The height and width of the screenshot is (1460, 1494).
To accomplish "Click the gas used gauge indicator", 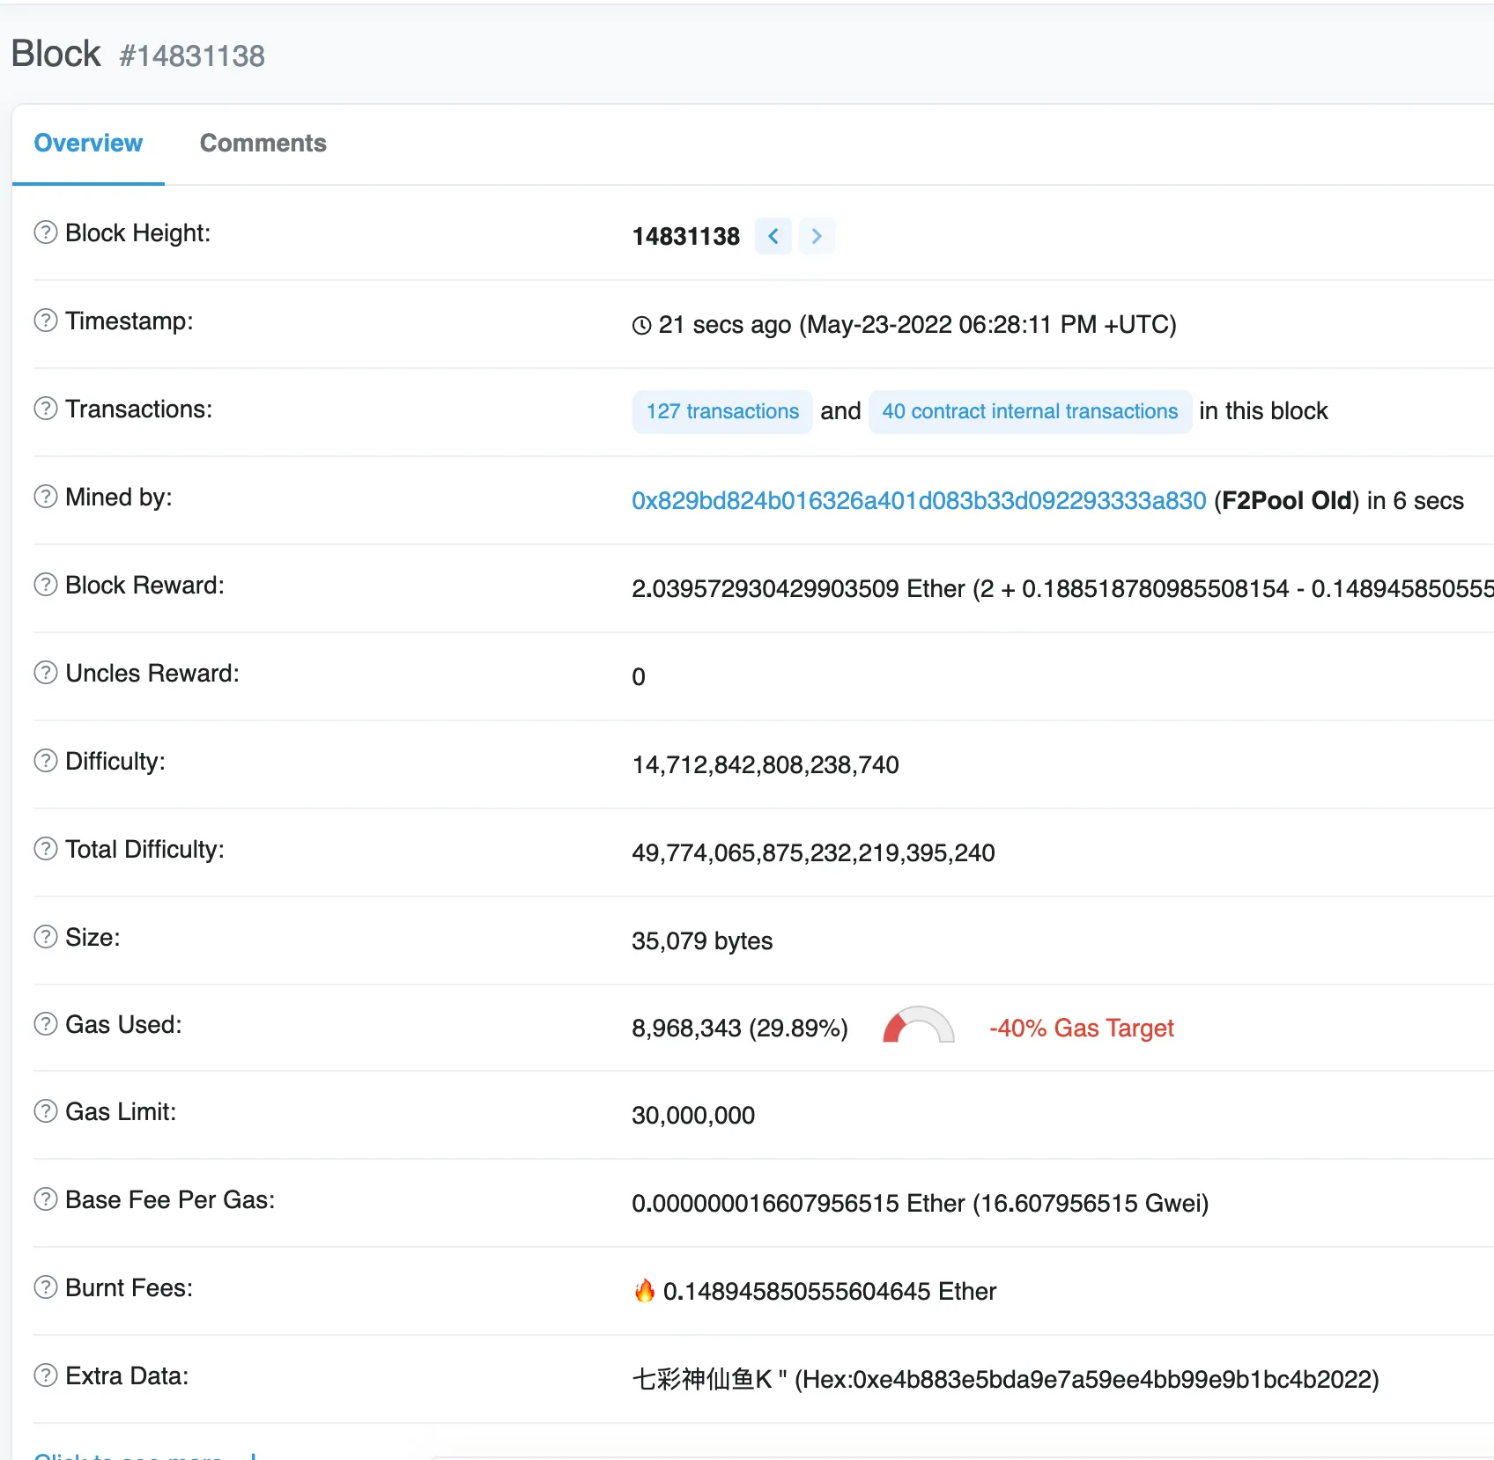I will click(x=918, y=1027).
